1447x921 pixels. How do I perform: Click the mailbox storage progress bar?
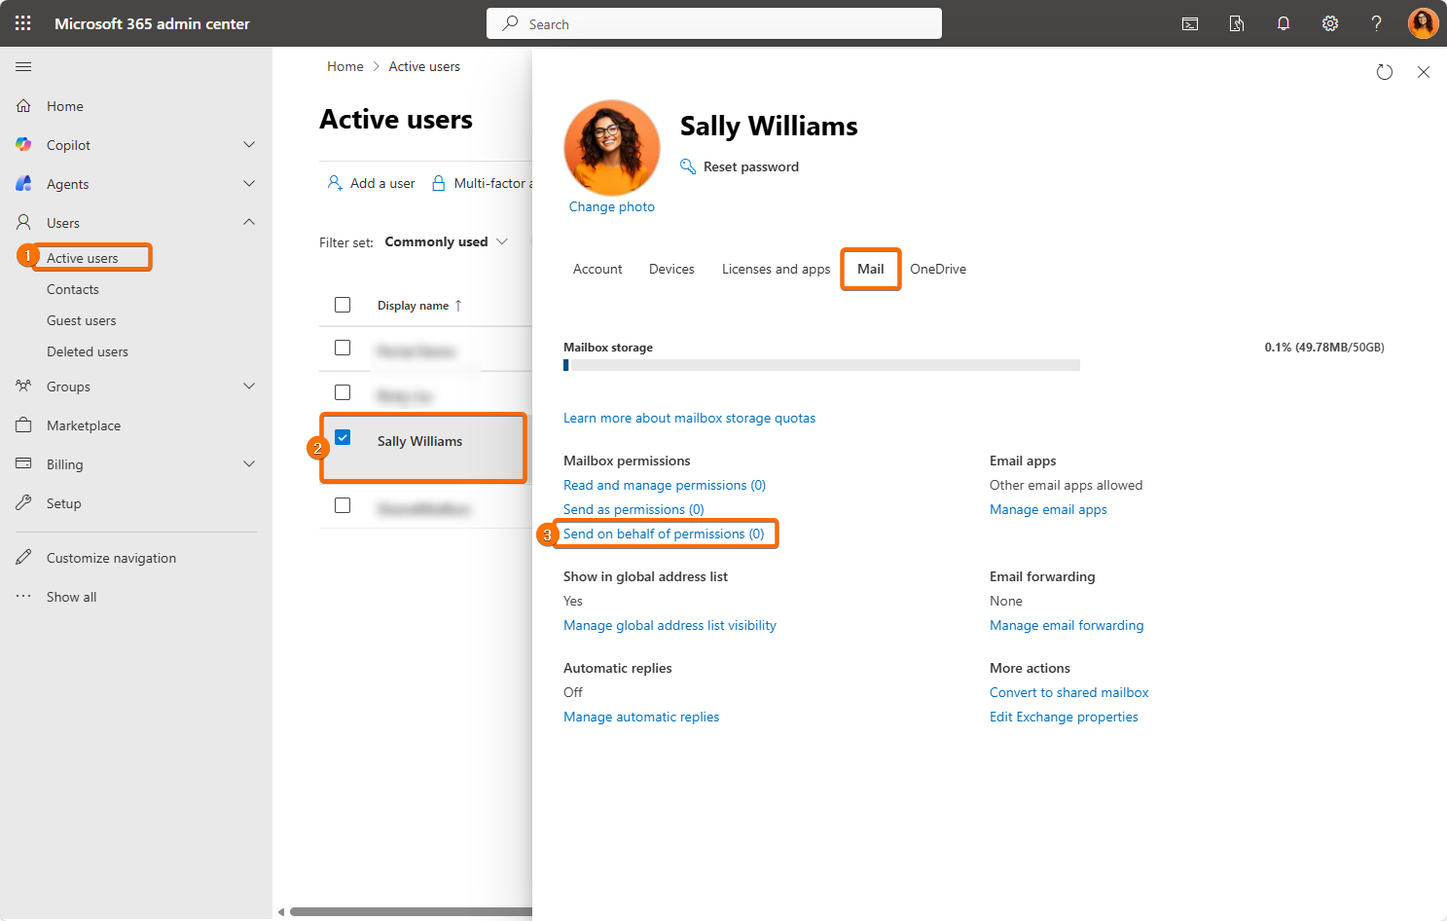821,365
